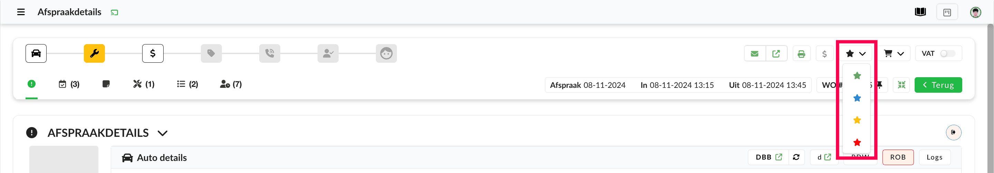Switch to the tools tab (1)
The height and width of the screenshot is (173, 994).
144,84
